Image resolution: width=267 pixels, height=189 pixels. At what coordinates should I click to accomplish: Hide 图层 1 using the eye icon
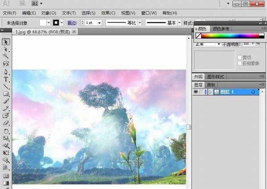[x=196, y=92]
